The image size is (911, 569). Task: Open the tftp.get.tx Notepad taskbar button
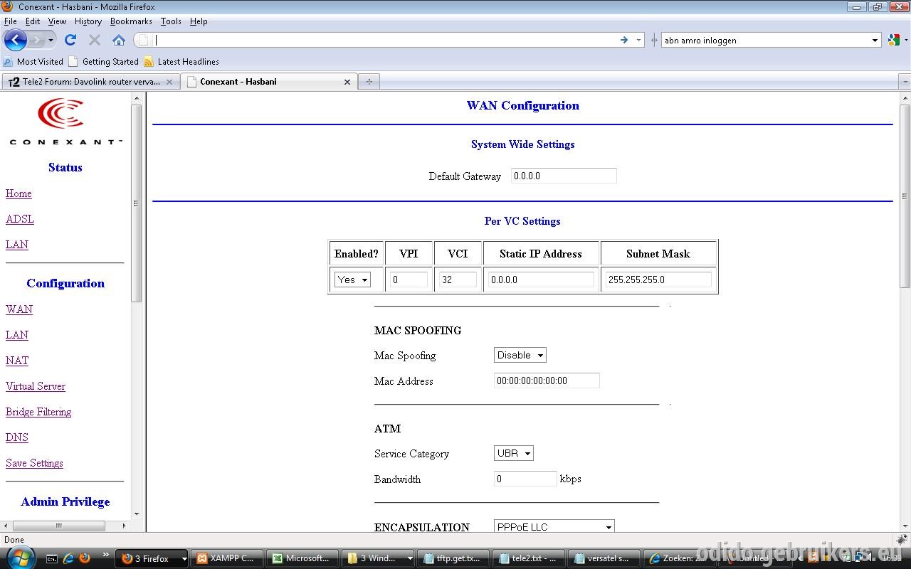454,558
